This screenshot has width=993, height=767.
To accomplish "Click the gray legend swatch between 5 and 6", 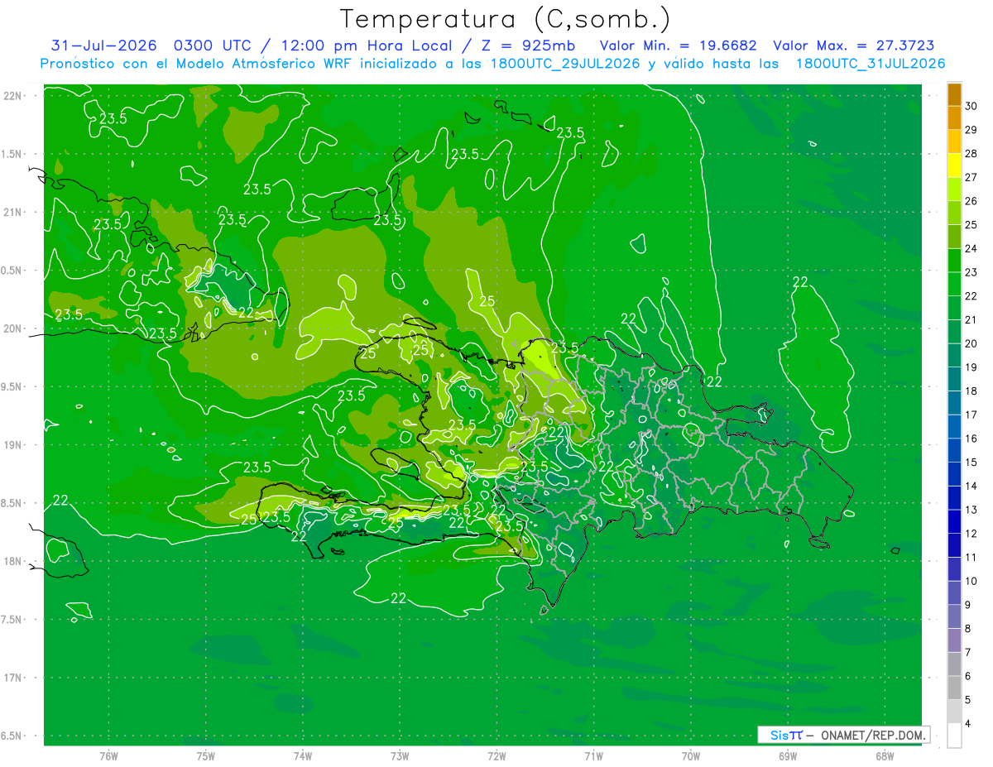I will [x=954, y=688].
